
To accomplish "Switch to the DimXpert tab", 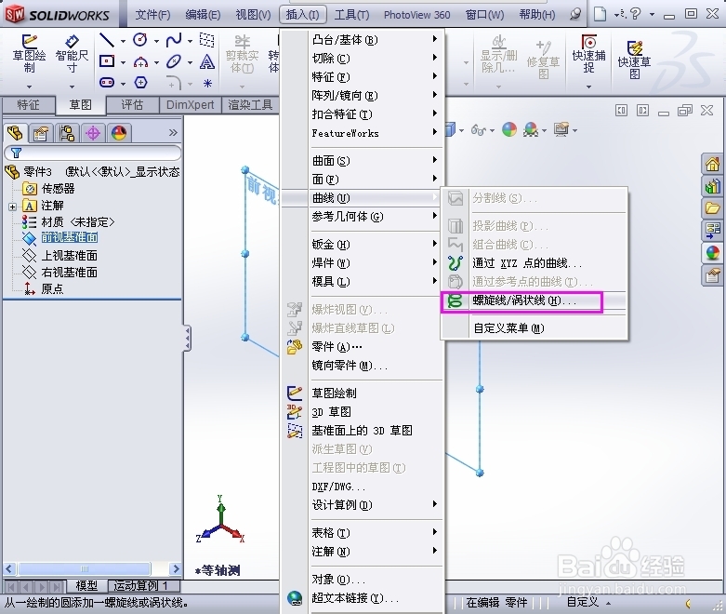I will click(x=190, y=105).
